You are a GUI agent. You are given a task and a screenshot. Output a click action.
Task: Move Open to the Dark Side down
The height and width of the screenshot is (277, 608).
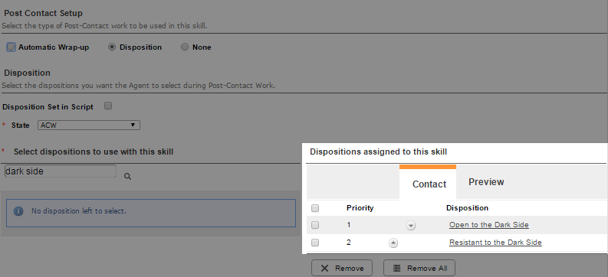point(411,226)
